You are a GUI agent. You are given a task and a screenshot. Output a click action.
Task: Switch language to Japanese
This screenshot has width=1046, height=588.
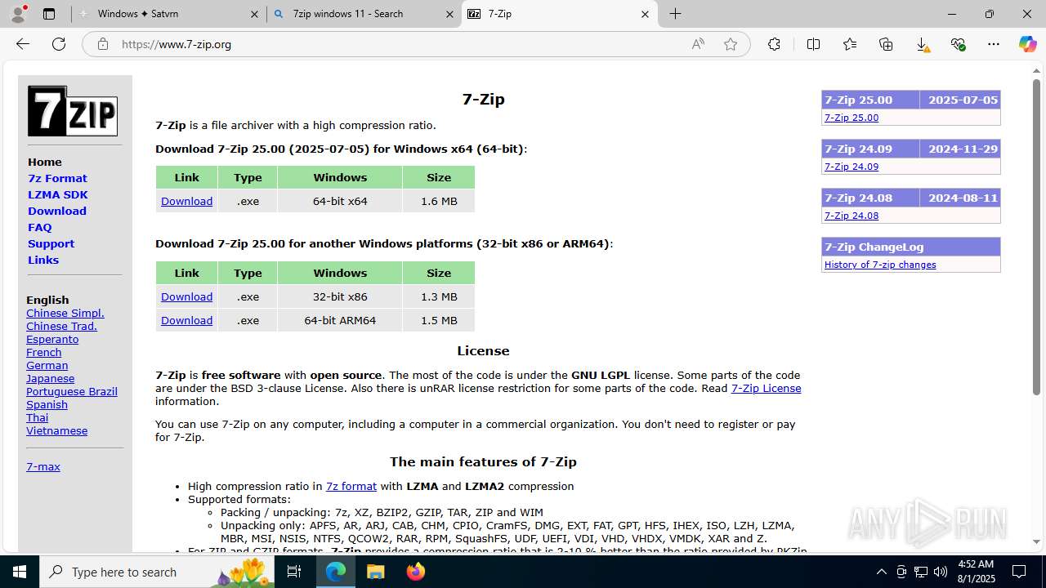[50, 378]
